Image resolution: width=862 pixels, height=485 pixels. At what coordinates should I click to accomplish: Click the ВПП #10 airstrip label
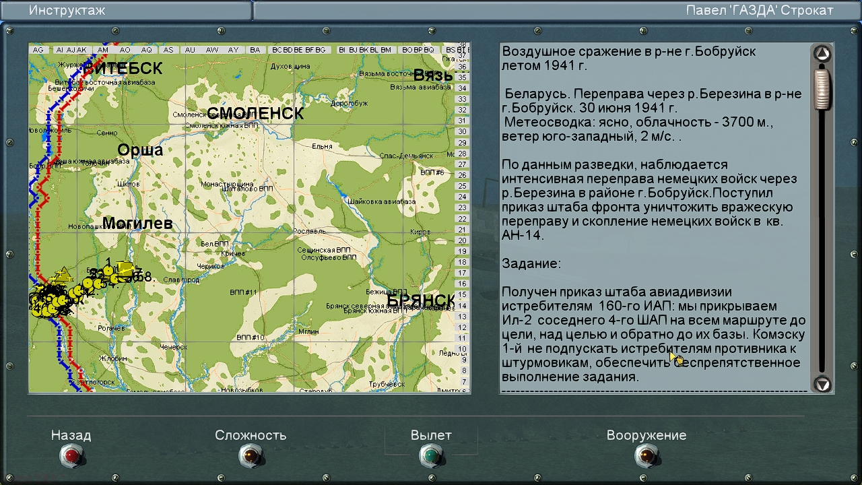(x=250, y=337)
